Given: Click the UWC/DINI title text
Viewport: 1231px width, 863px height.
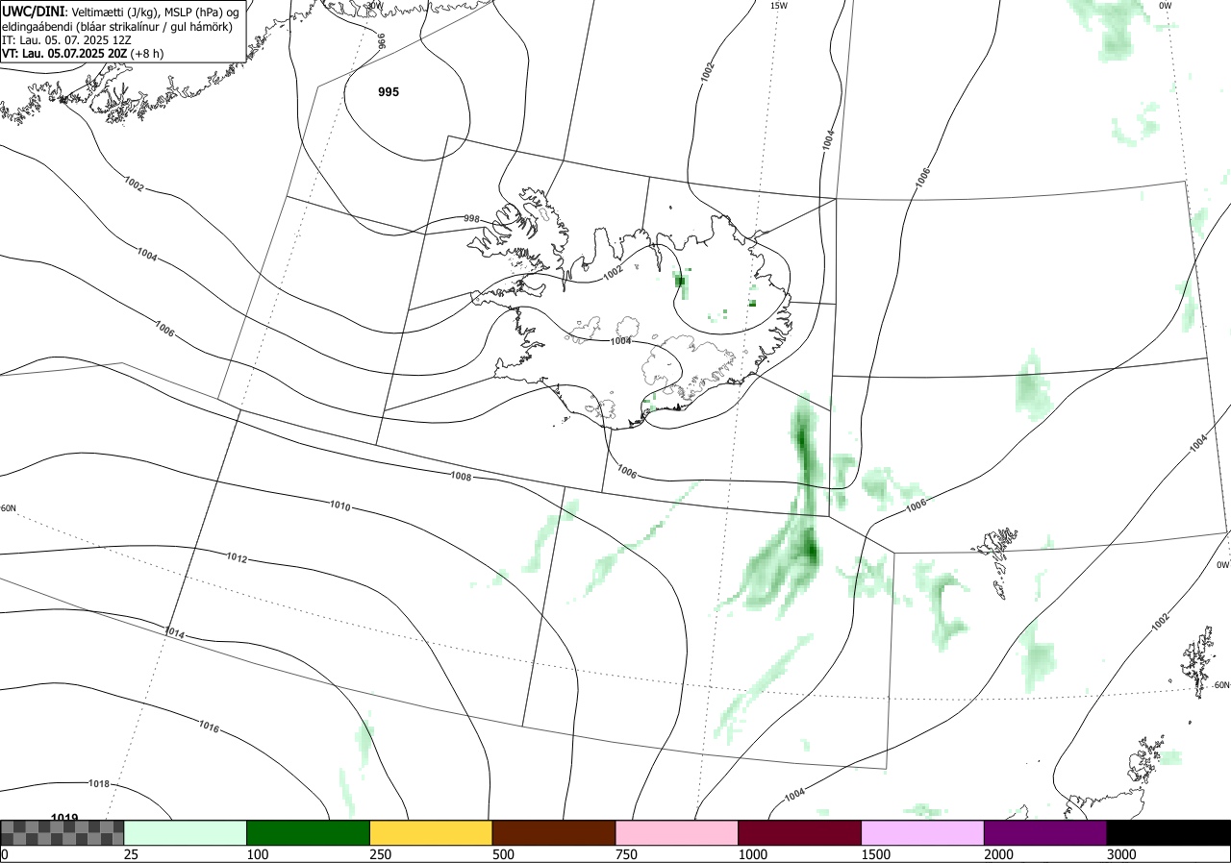Looking at the screenshot, I should [x=33, y=11].
